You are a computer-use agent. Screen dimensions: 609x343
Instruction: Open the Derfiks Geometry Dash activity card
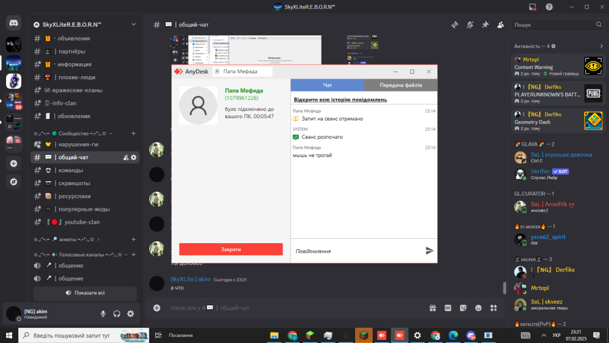coord(558,121)
